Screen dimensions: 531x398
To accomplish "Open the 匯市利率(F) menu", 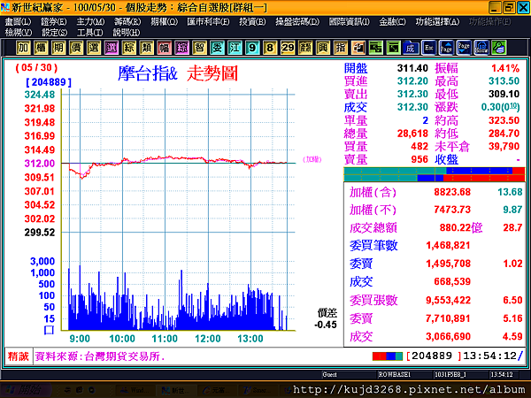I will click(x=208, y=22).
